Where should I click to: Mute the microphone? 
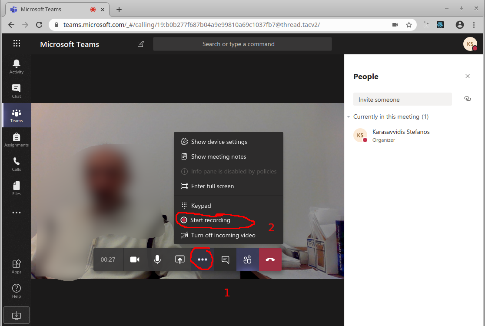click(157, 259)
